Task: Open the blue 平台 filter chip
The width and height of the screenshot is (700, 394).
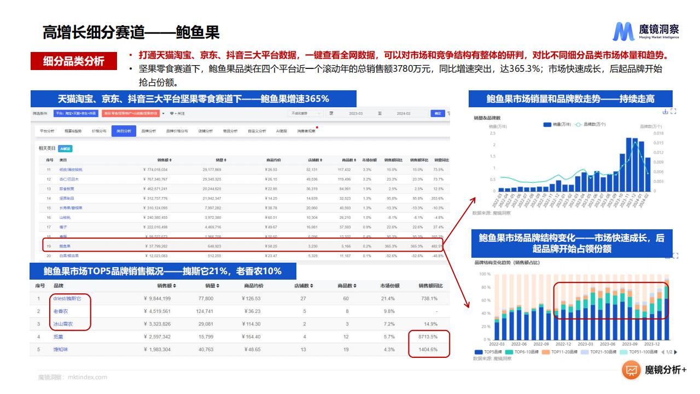Action: pyautogui.click(x=77, y=113)
